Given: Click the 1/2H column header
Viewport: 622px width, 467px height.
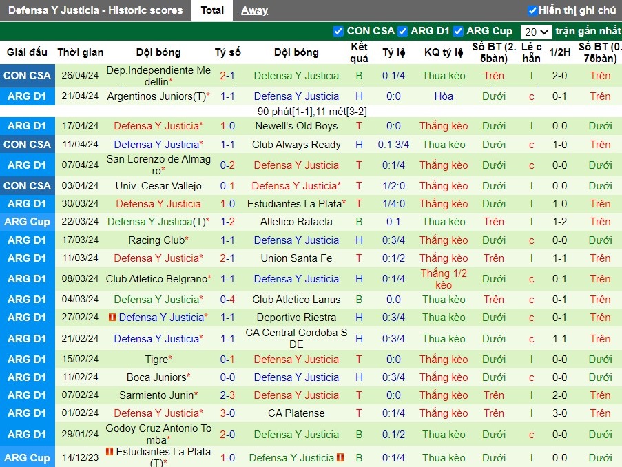Looking at the screenshot, I should 560,52.
